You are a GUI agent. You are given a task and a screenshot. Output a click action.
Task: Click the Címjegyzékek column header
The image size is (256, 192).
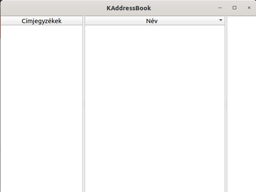(x=42, y=21)
